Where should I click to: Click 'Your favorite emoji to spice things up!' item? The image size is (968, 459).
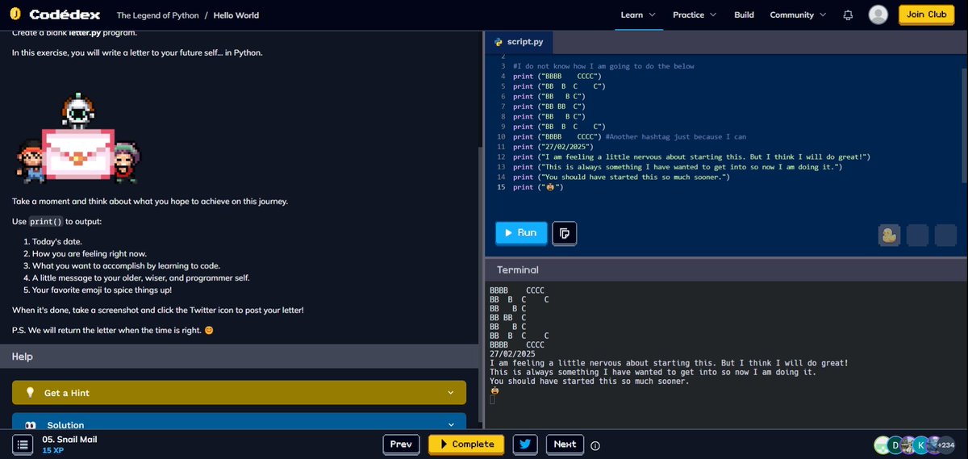(102, 290)
